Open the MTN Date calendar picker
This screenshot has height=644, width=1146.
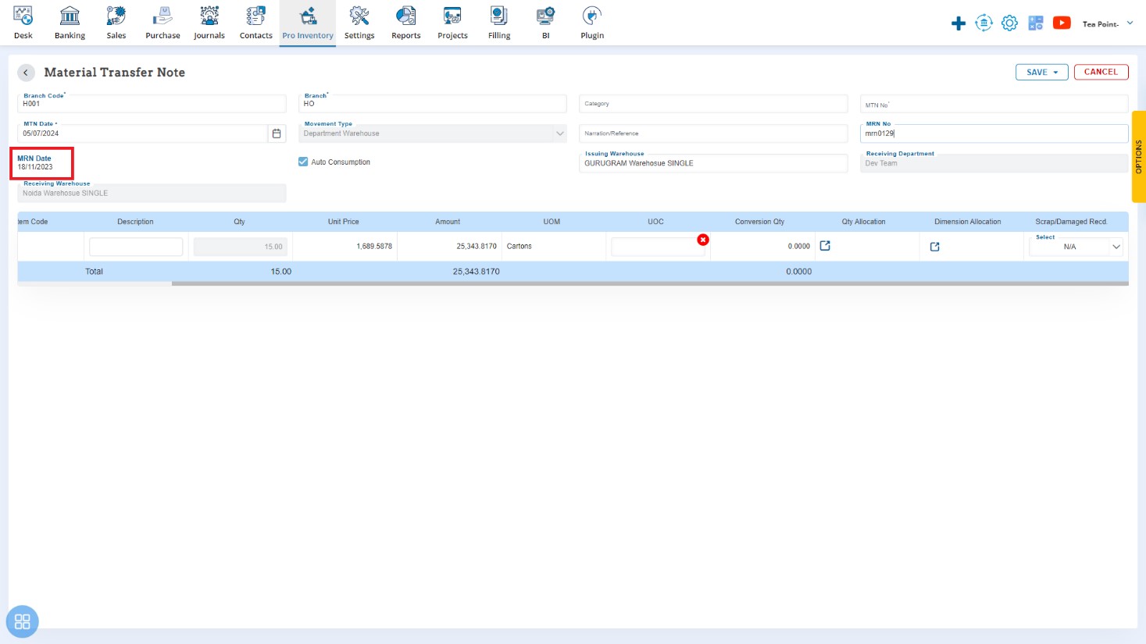[x=277, y=133]
